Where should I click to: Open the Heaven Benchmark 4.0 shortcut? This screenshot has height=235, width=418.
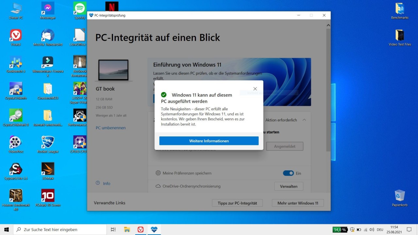click(x=16, y=200)
